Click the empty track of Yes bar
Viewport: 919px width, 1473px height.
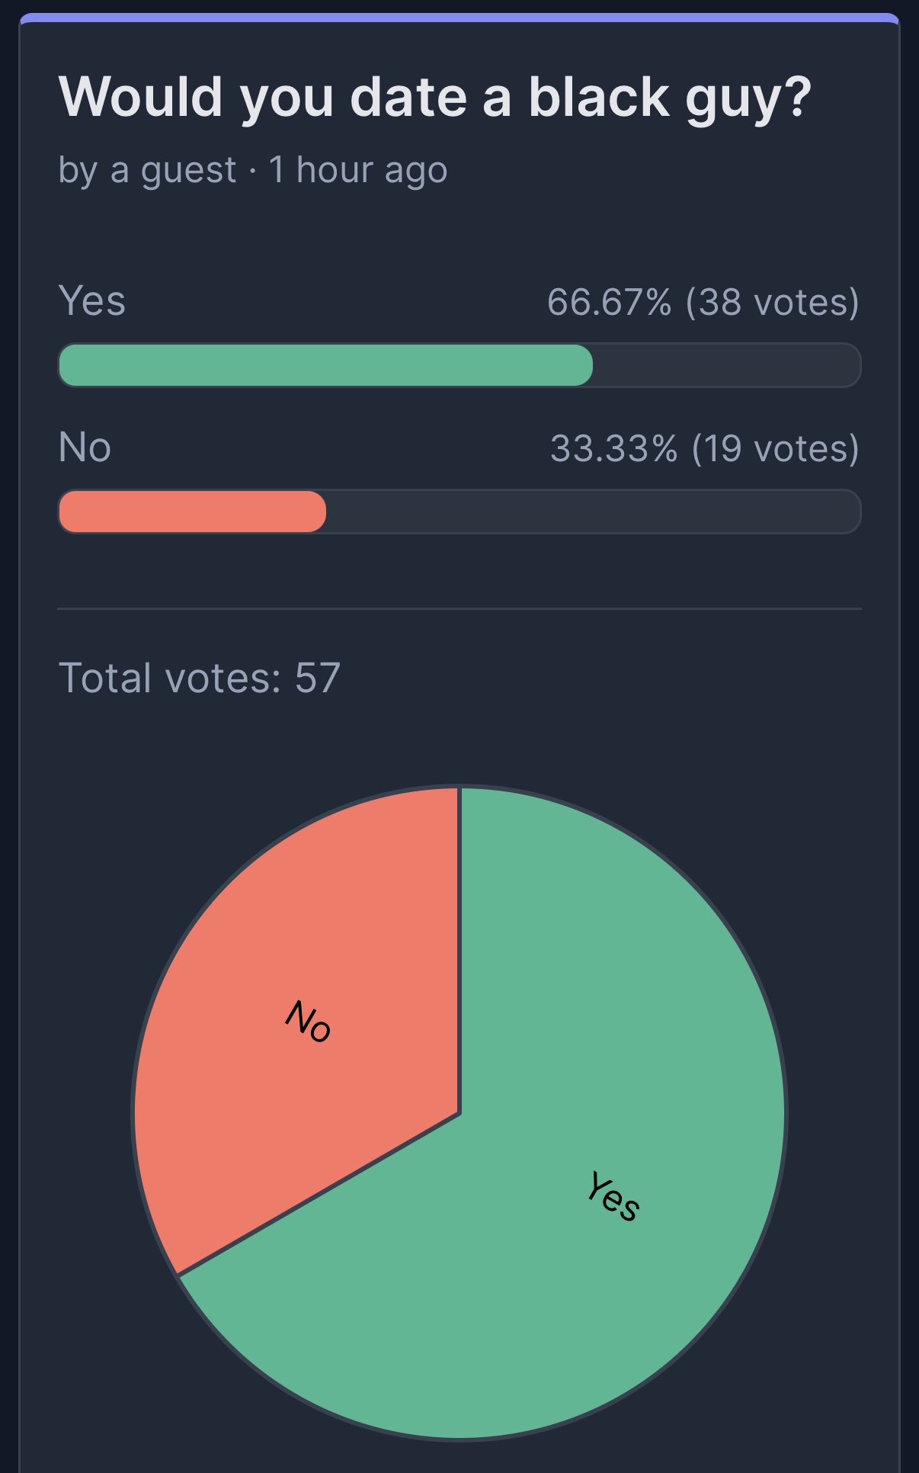[727, 365]
